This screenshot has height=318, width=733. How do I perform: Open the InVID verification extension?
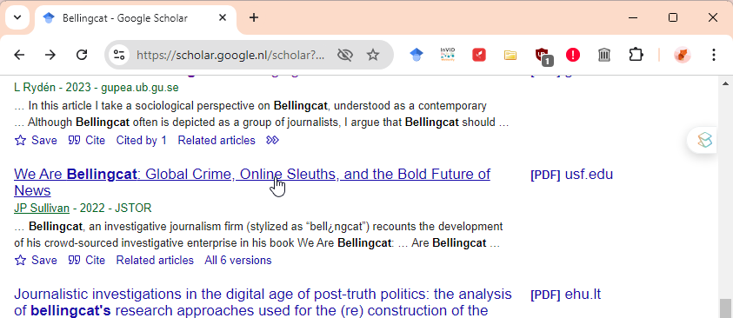coord(448,55)
